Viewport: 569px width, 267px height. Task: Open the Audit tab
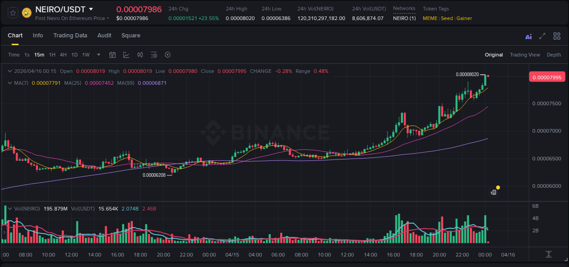(104, 35)
